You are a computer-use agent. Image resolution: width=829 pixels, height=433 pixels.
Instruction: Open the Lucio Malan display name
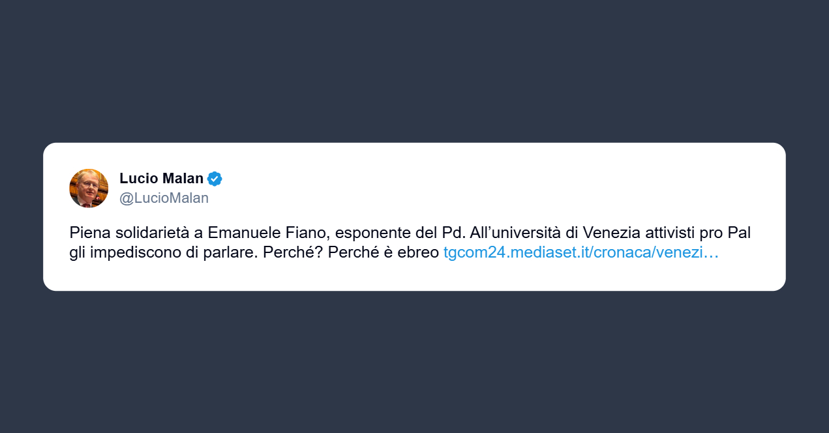pyautogui.click(x=161, y=179)
